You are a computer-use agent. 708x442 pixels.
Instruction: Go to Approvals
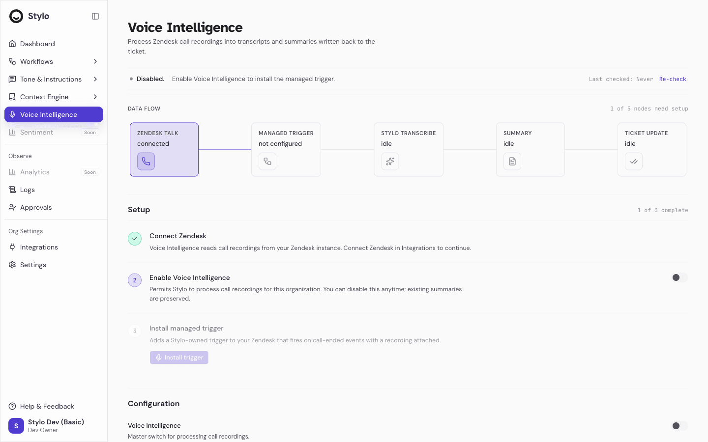tap(54, 207)
